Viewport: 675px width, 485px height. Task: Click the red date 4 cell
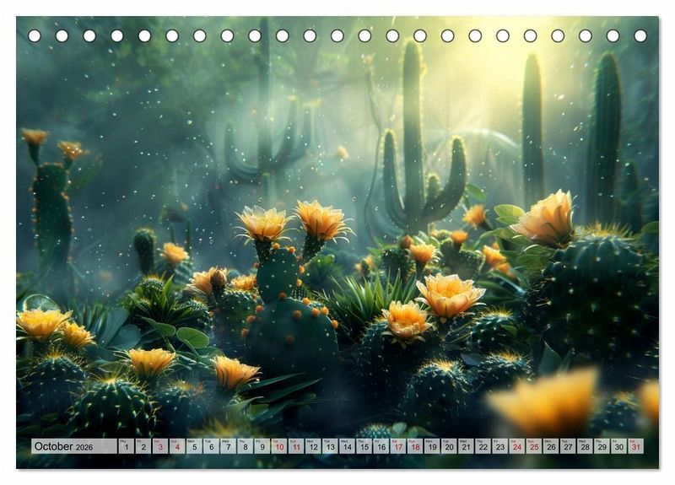tap(176, 447)
